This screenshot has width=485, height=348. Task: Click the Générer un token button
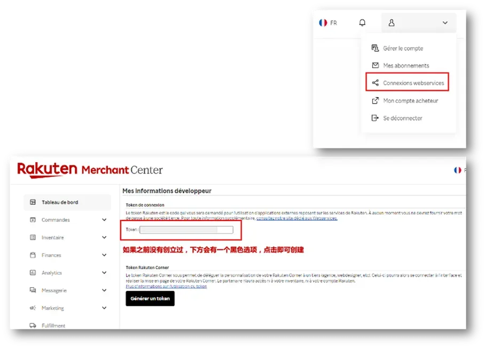pyautogui.click(x=150, y=298)
